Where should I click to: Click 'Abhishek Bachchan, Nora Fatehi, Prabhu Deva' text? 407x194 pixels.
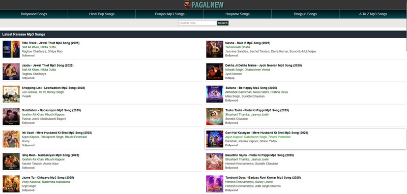tap(256, 92)
